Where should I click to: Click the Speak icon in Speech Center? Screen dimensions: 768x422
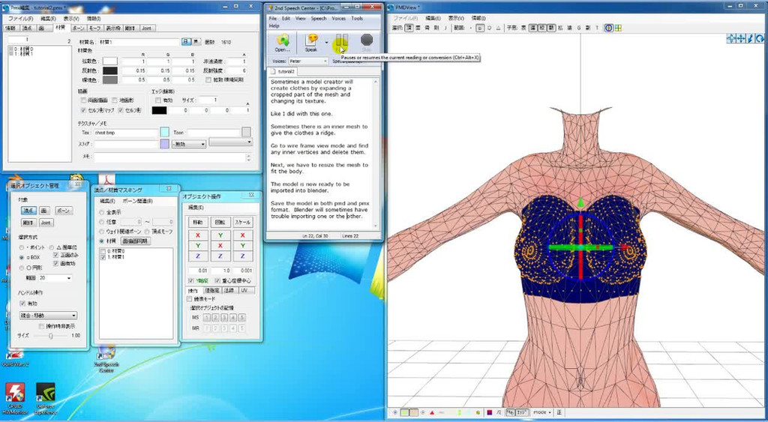311,43
